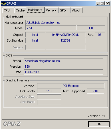Click the empty Aperture Size field
This screenshot has height=129, width=111.
49,97
